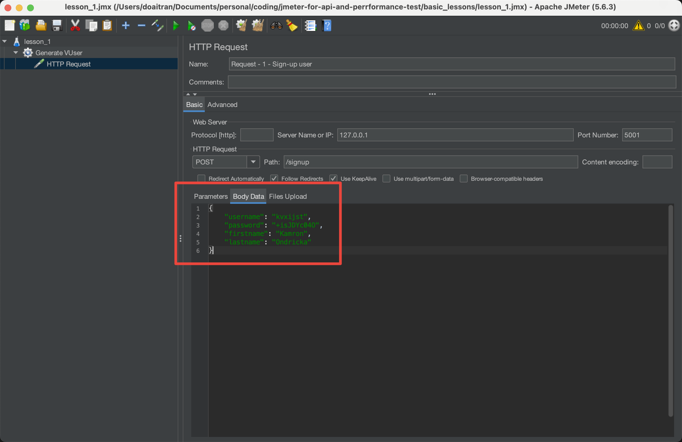The width and height of the screenshot is (682, 442).
Task: Open the Files Upload tab
Action: pos(288,196)
